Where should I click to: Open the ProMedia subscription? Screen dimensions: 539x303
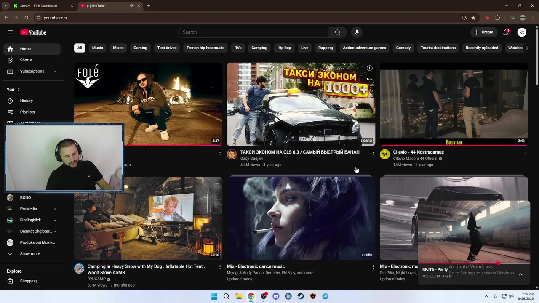pos(32,209)
